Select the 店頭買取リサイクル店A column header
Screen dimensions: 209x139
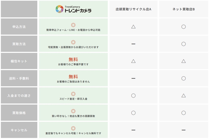(x=133, y=9)
